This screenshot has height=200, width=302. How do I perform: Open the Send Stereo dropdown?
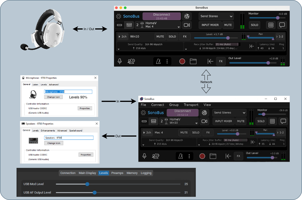click(x=216, y=16)
